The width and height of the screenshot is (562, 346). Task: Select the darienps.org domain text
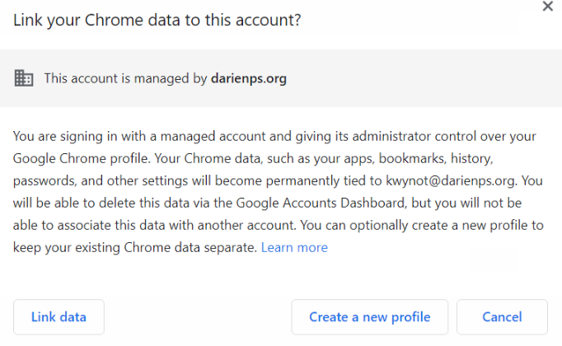(x=249, y=78)
